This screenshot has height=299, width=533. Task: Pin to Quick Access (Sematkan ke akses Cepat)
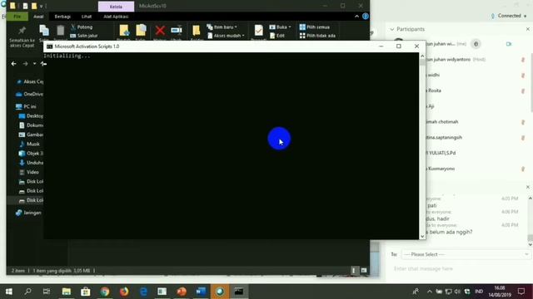pyautogui.click(x=22, y=37)
